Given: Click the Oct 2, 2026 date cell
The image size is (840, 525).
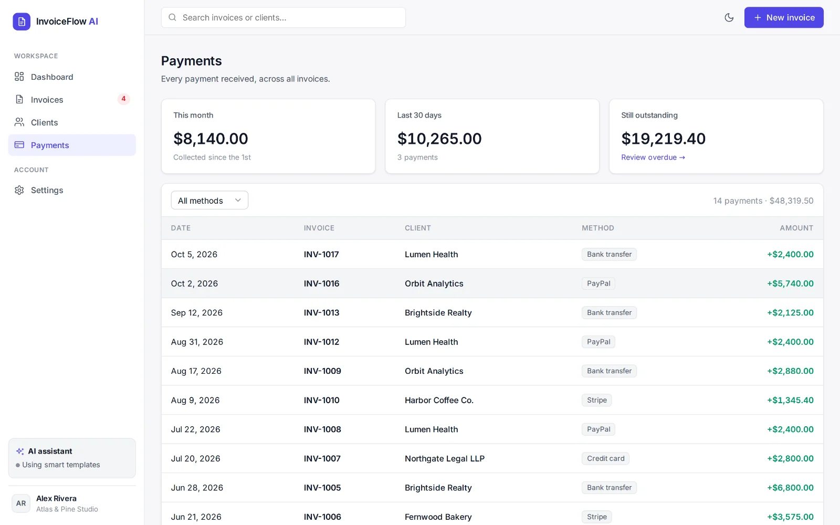Looking at the screenshot, I should point(194,283).
